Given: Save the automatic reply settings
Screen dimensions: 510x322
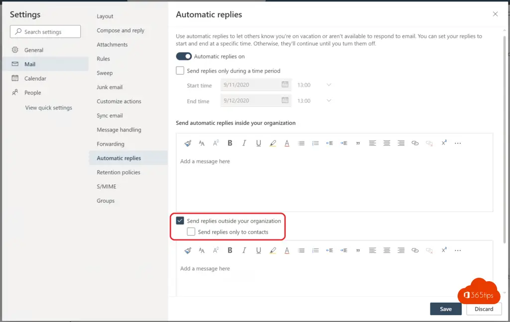Looking at the screenshot, I should tap(446, 309).
